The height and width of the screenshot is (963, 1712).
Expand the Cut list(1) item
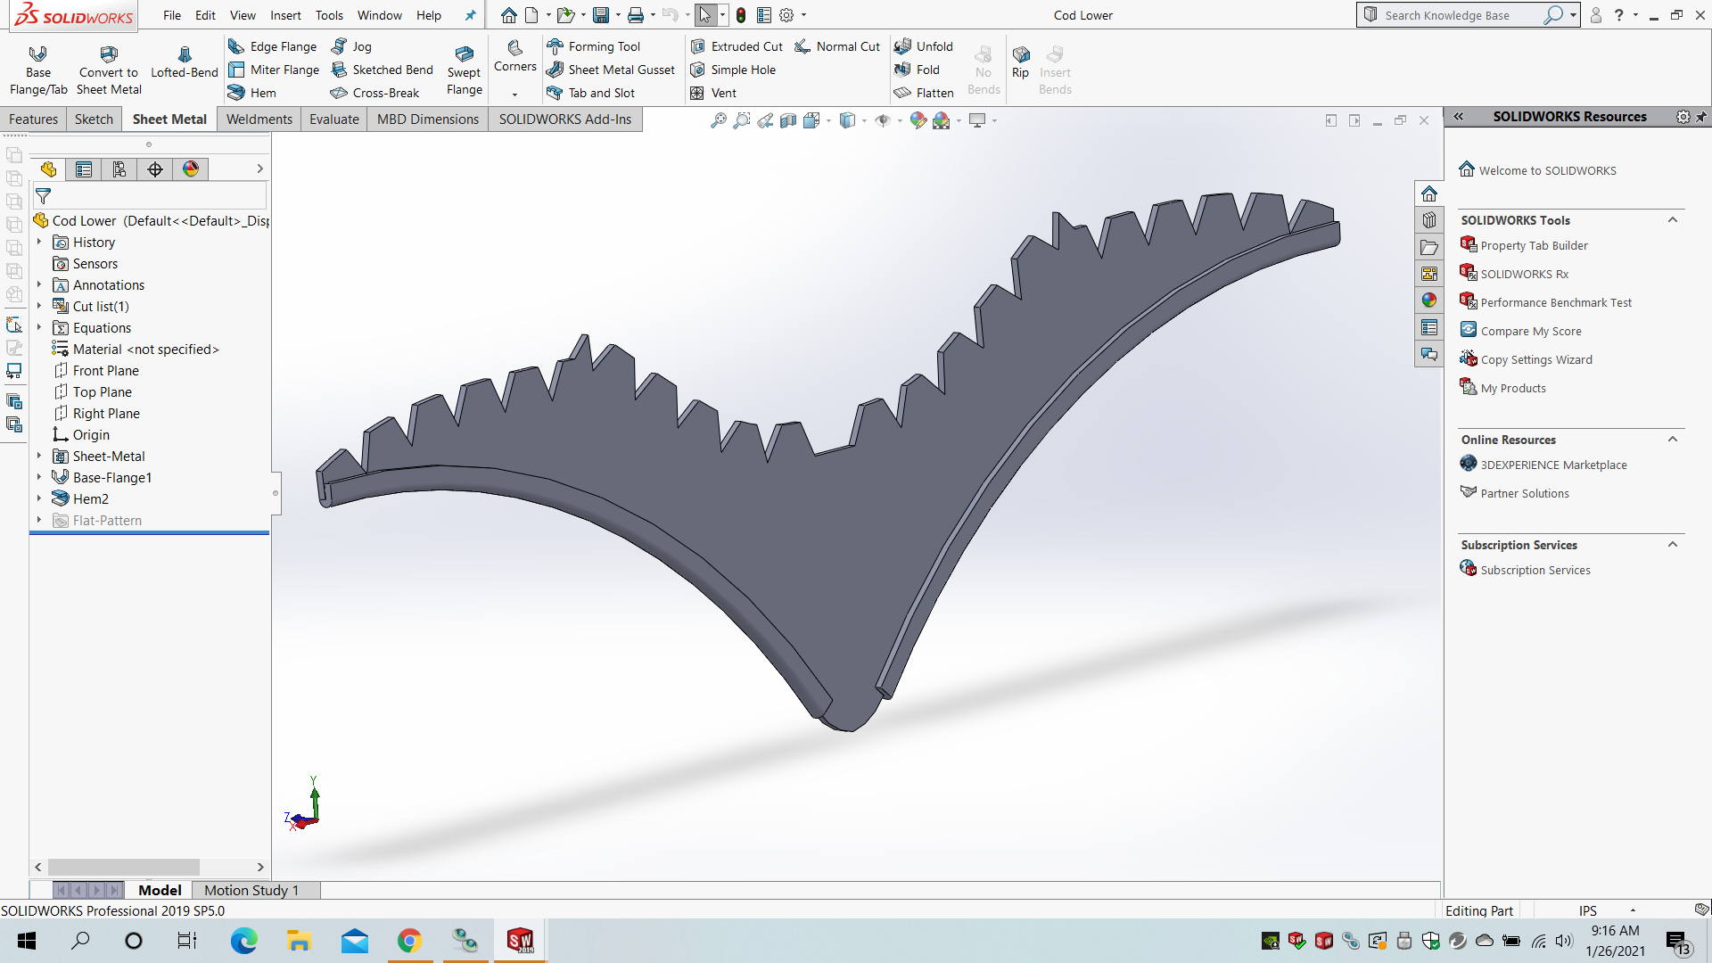(x=39, y=306)
